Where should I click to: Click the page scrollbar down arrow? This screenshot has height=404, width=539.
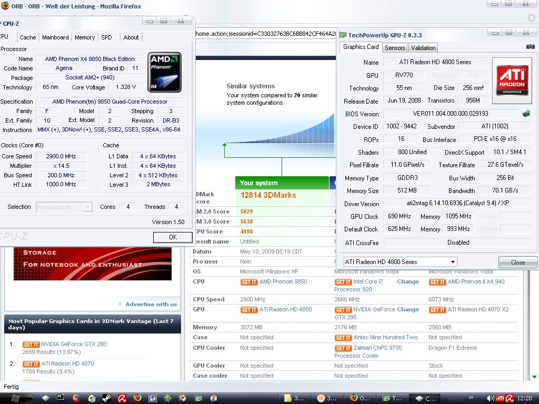pos(535,377)
